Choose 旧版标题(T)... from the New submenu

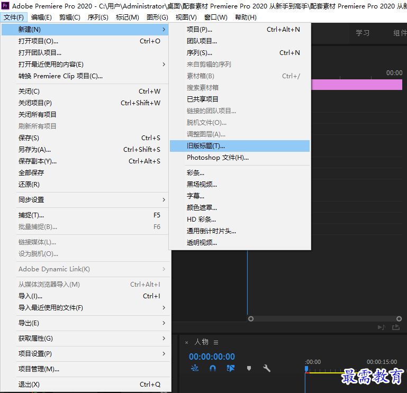click(x=240, y=146)
